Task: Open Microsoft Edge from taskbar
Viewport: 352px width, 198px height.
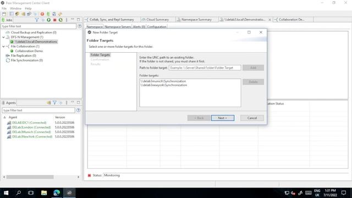Action: point(57,193)
